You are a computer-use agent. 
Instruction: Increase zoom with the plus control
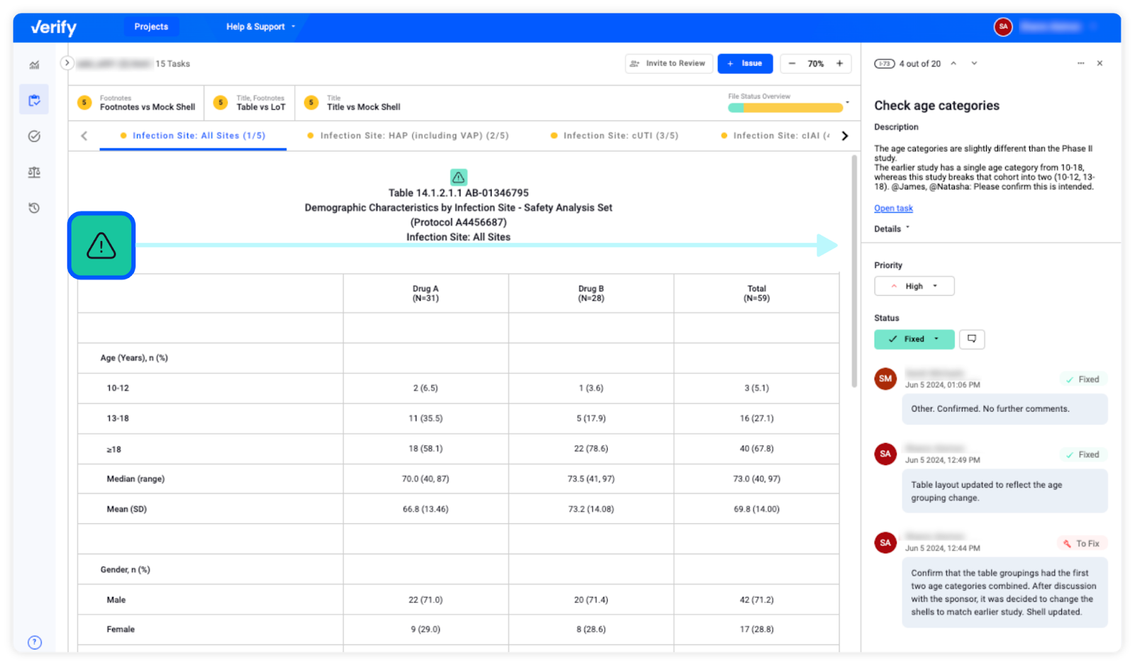840,63
